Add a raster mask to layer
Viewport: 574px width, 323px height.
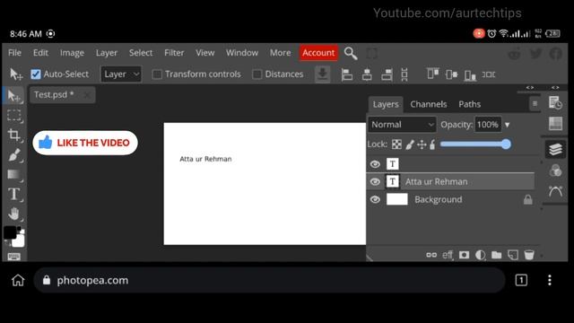coord(464,255)
